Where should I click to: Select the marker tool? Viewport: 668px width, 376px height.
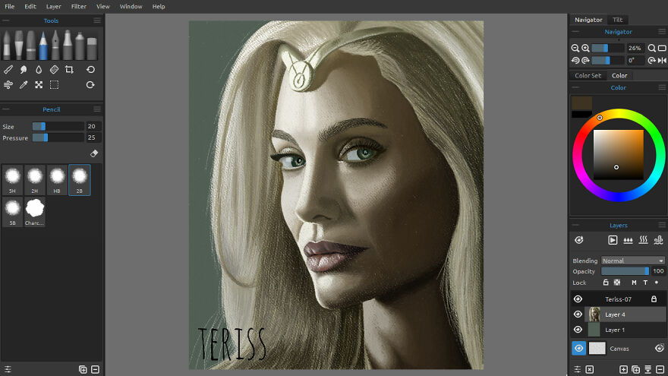68,45
